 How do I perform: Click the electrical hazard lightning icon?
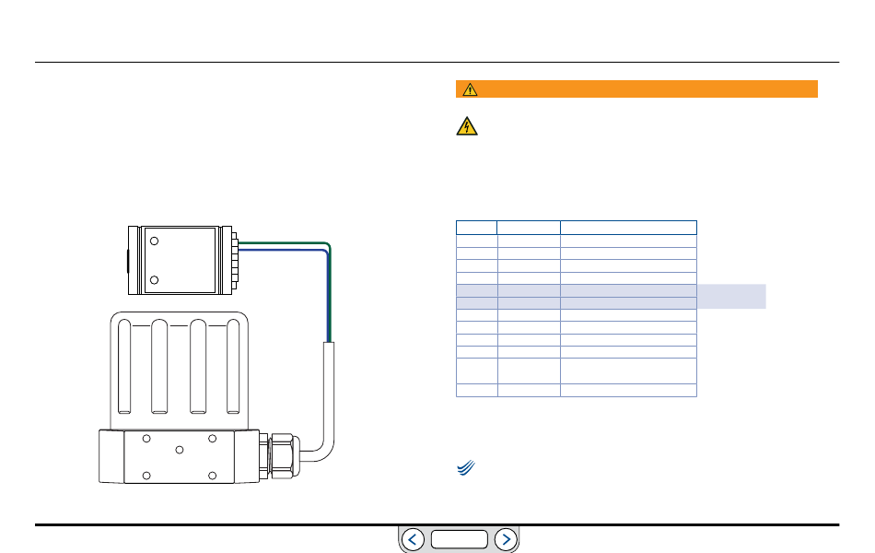pyautogui.click(x=467, y=126)
